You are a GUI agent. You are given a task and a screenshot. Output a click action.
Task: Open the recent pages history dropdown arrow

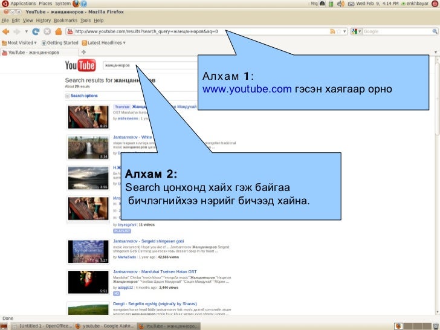[x=27, y=31]
